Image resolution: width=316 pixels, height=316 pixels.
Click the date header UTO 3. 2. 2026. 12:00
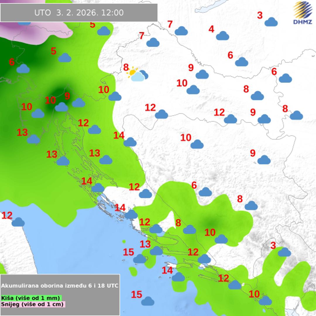click(79, 13)
